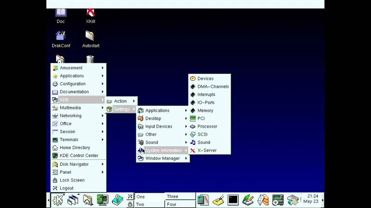This screenshot has width=371, height=208.
Task: Select Logout in K menu
Action: (78, 188)
